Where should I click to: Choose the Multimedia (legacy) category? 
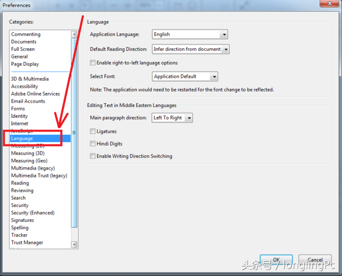click(33, 168)
